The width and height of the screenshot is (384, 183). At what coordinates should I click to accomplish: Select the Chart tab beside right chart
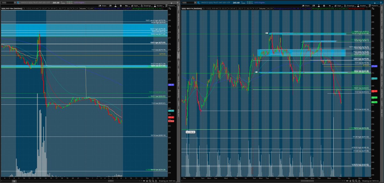click(382, 56)
